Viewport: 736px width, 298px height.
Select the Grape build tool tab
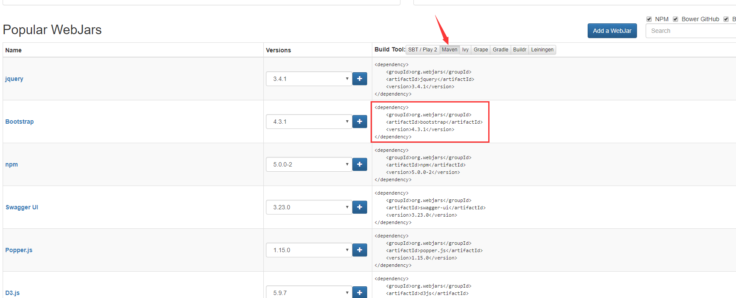pyautogui.click(x=481, y=50)
